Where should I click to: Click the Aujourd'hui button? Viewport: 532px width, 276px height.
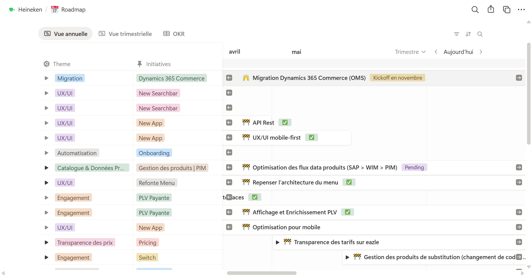458,52
